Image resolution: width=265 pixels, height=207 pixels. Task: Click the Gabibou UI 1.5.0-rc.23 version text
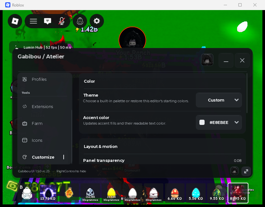point(34,171)
